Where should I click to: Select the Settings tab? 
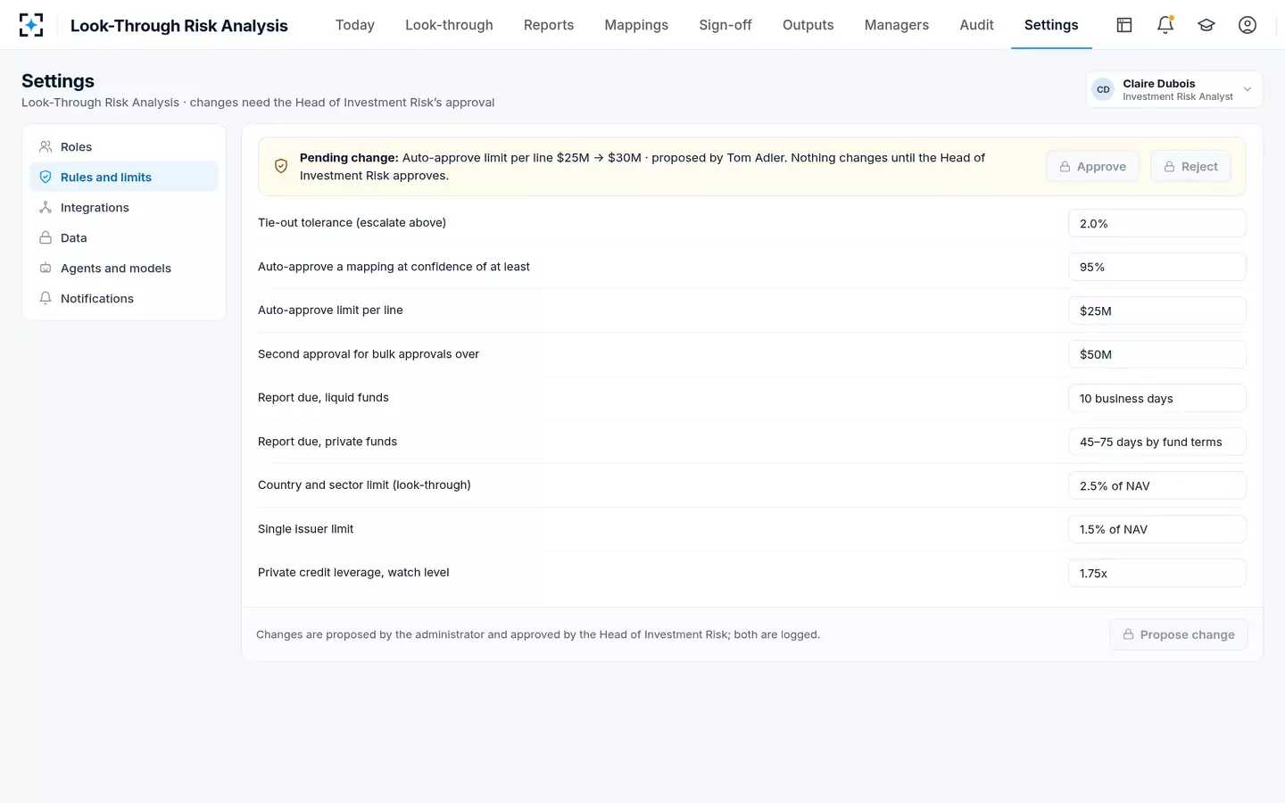1051,25
